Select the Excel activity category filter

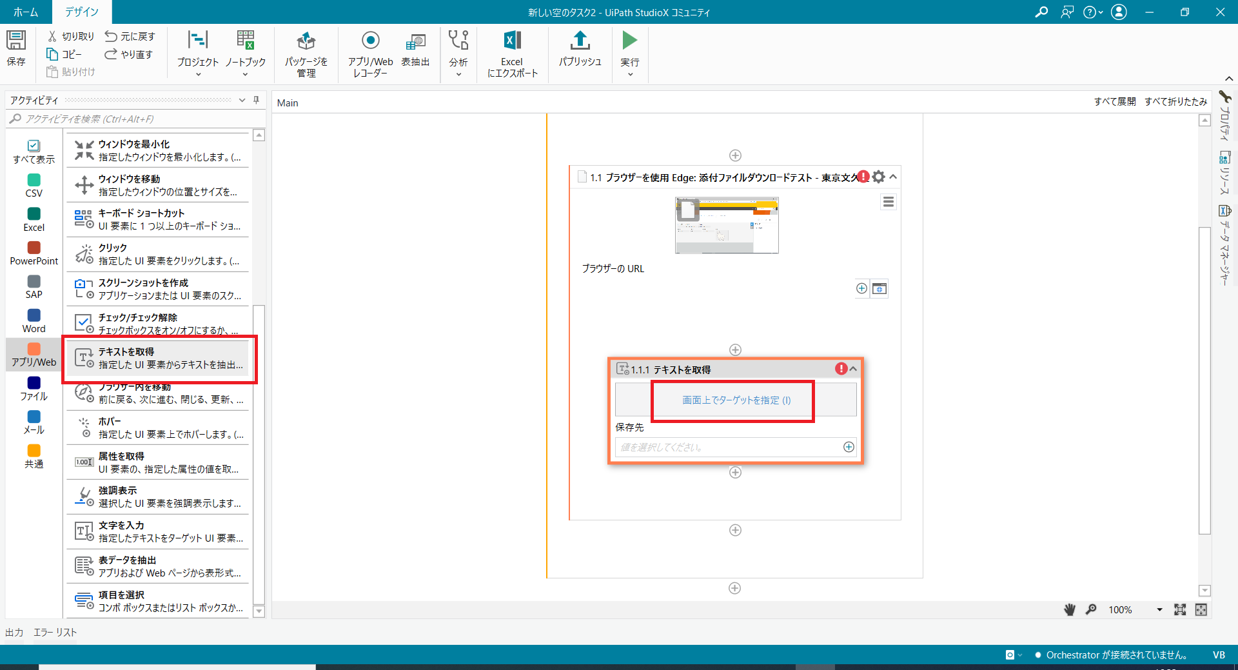[x=34, y=219]
